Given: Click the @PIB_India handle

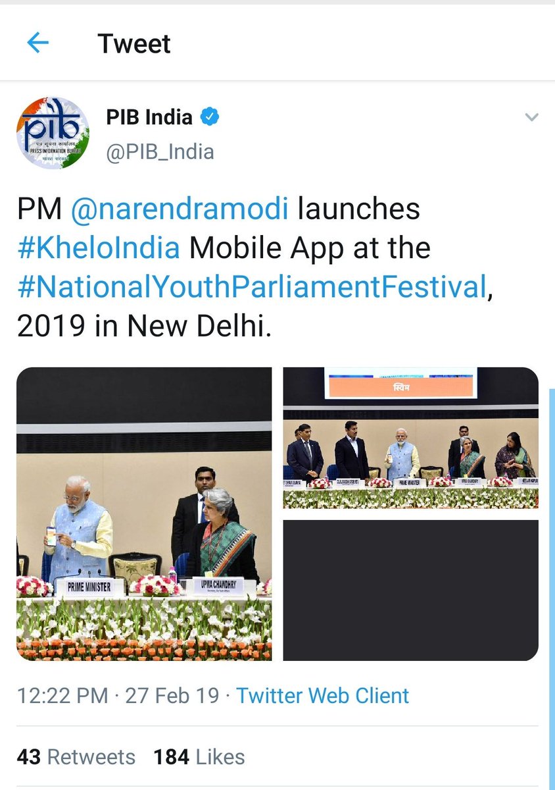Looking at the screenshot, I should pyautogui.click(x=160, y=152).
